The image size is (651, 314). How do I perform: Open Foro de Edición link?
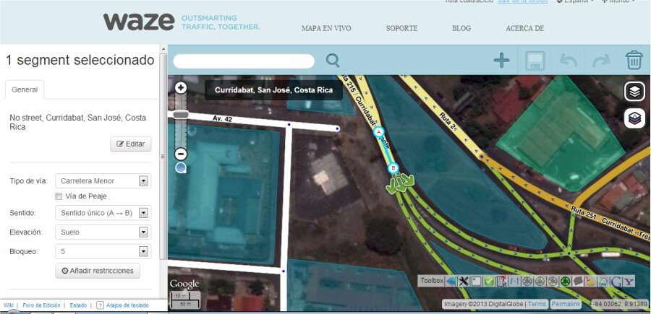(x=41, y=305)
